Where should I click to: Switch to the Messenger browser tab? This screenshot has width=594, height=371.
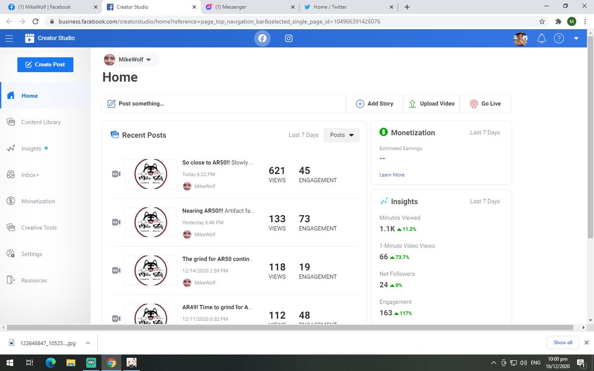250,7
